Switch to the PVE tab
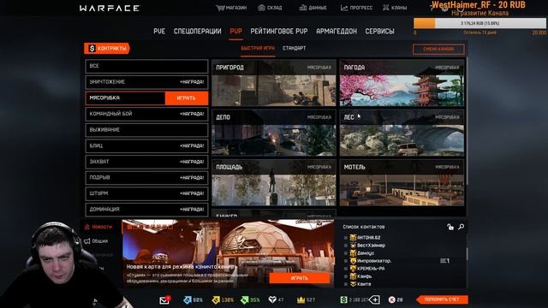 click(159, 32)
